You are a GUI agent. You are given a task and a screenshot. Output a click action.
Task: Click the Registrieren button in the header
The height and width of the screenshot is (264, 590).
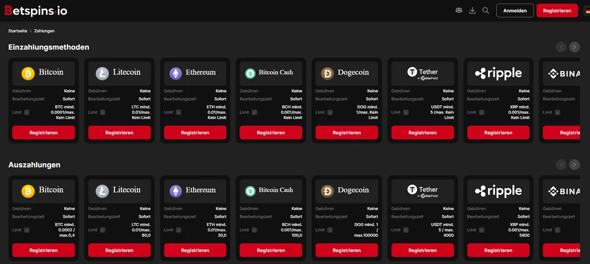click(x=557, y=11)
